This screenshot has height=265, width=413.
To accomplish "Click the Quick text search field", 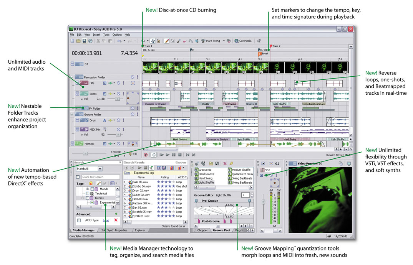I will point(100,177).
